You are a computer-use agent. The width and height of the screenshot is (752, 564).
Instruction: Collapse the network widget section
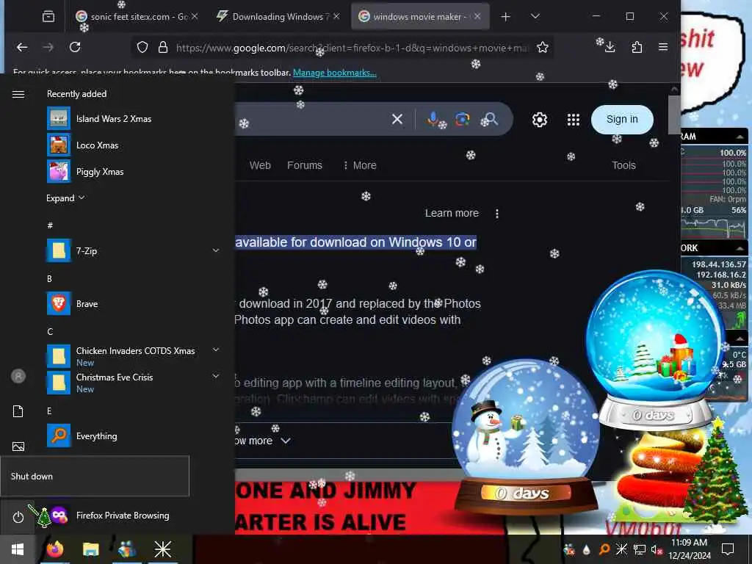pyautogui.click(x=740, y=248)
